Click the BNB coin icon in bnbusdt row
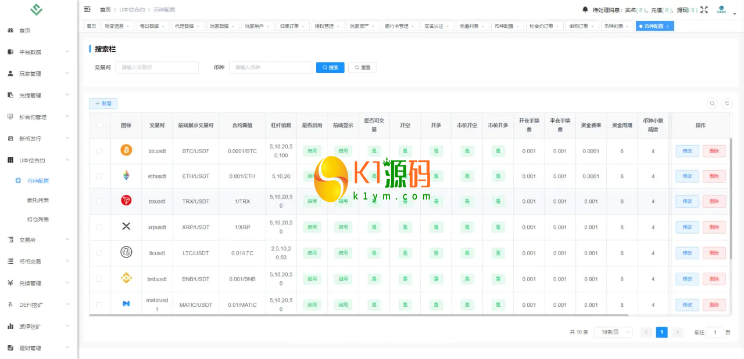Viewport: 744px width, 359px height. tap(126, 278)
